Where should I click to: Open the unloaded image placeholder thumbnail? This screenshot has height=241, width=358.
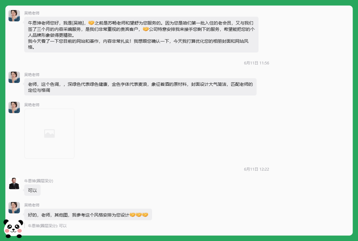(49, 134)
